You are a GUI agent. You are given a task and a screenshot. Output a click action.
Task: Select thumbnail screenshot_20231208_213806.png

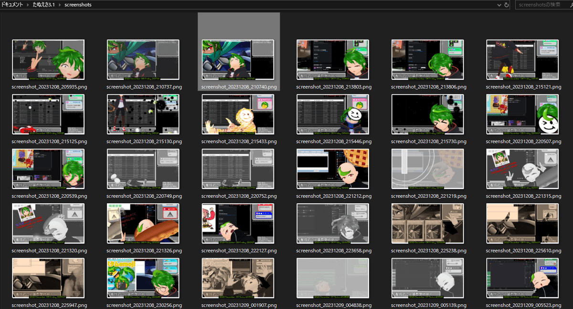pyautogui.click(x=428, y=60)
